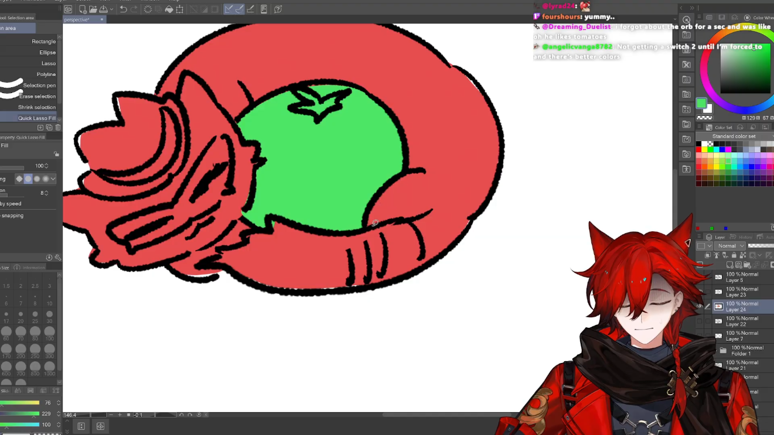Image resolution: width=774 pixels, height=435 pixels.
Task: Toggle Snap to Grid icon
Action: 251,9
